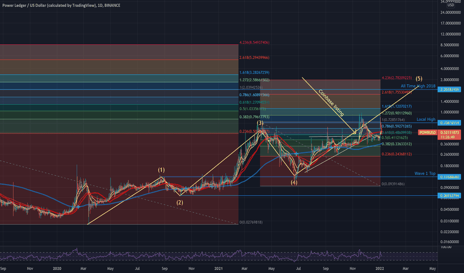Click the 0.36000000 price axis label
Screen dimensions: 464x273
click(x=451, y=144)
